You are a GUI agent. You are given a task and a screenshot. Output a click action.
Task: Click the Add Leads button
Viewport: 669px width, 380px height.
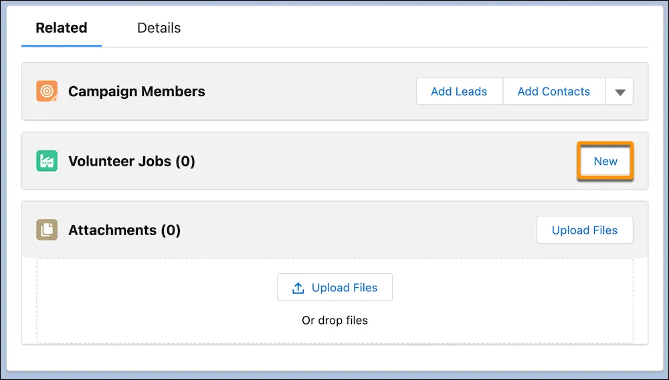(x=459, y=91)
